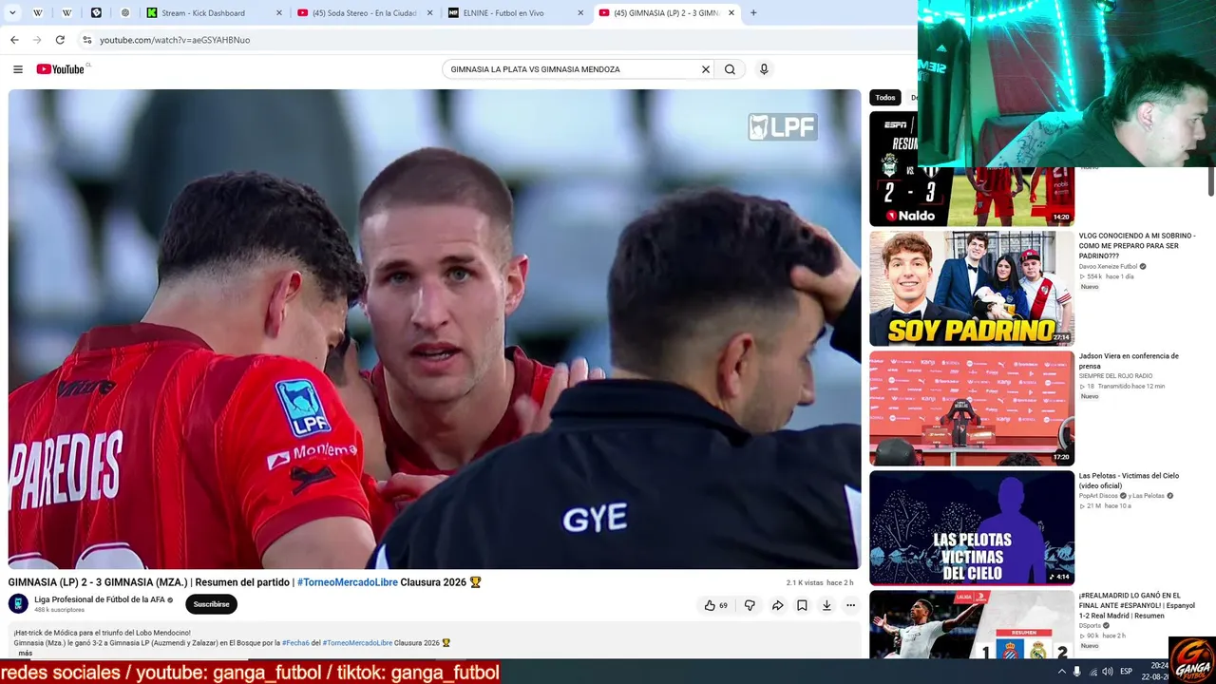Screen dimensions: 1216x684
Task: Run the search with the magnifier button
Action: (730, 69)
